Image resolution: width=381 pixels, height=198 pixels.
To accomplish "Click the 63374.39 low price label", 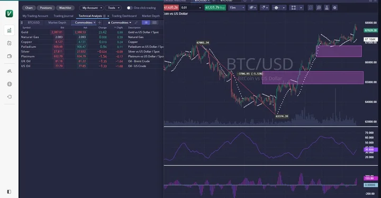I will (282, 116).
